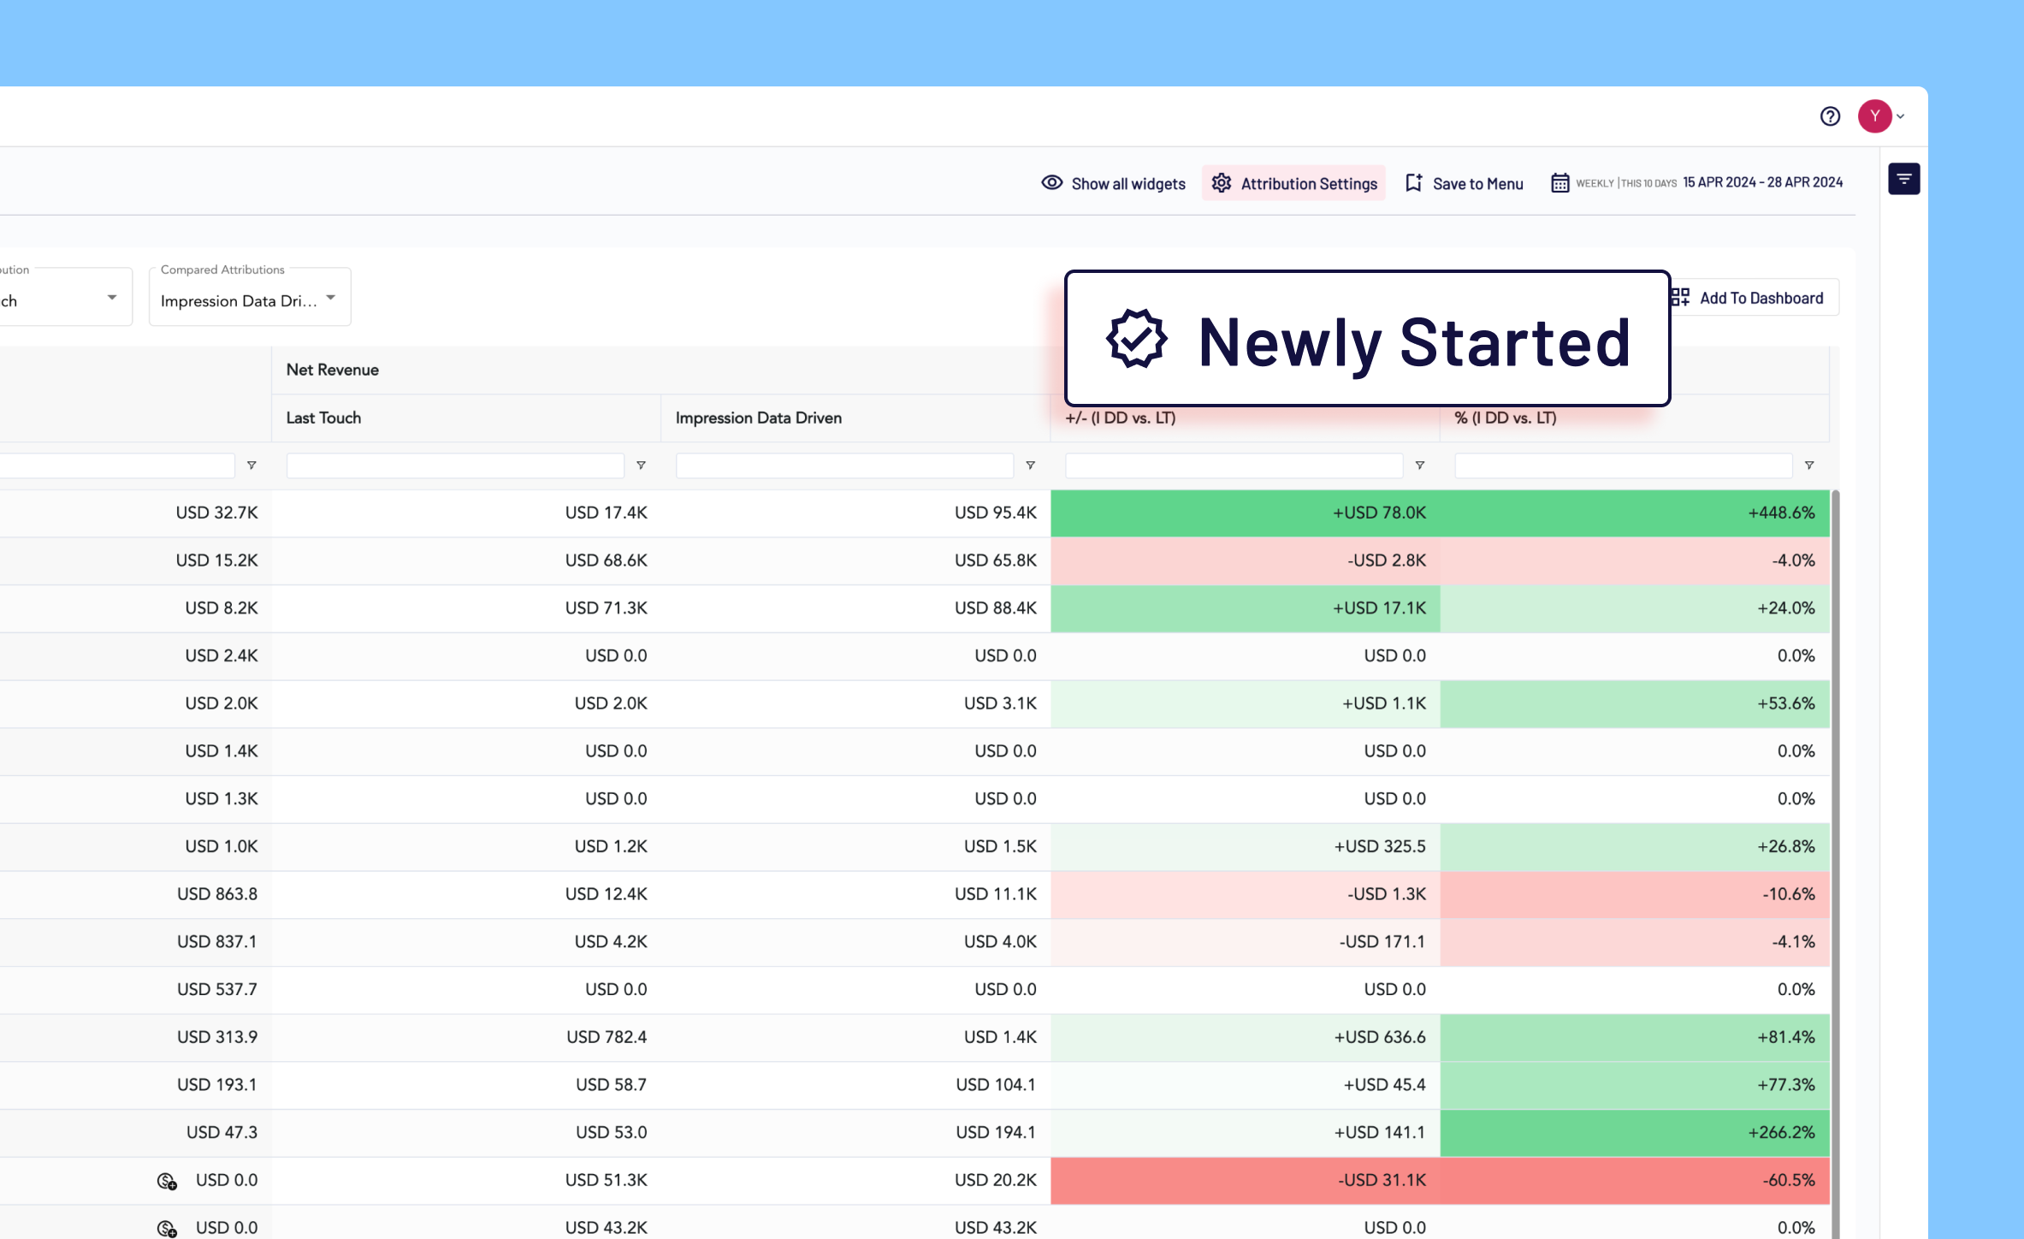The width and height of the screenshot is (2024, 1239).
Task: Open the help question mark icon
Action: pos(1830,116)
